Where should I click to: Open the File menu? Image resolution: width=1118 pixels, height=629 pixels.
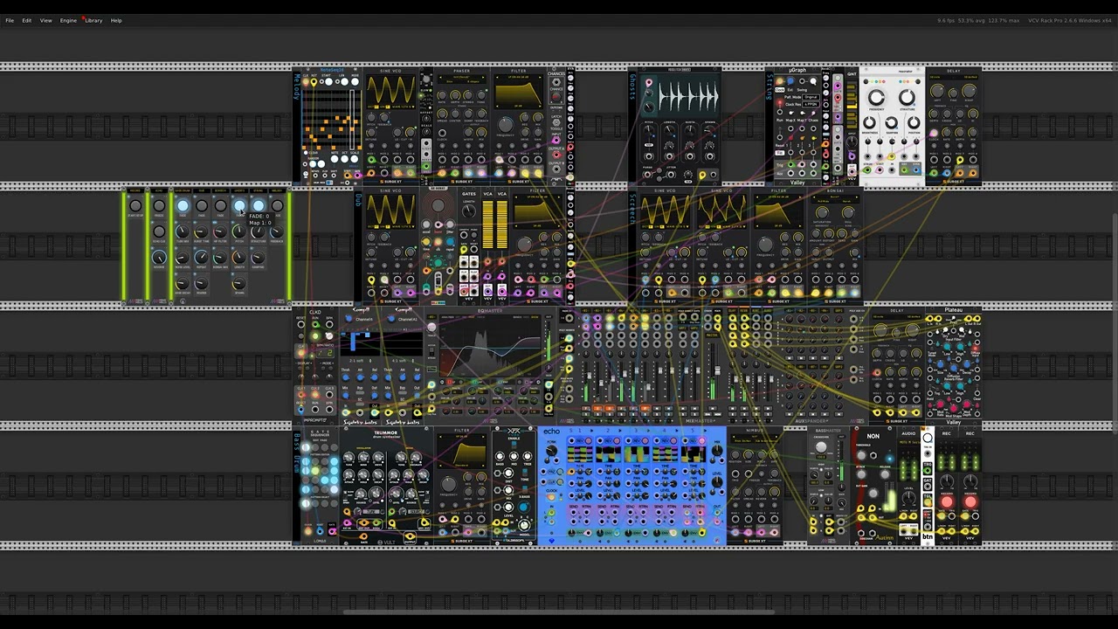[x=10, y=20]
